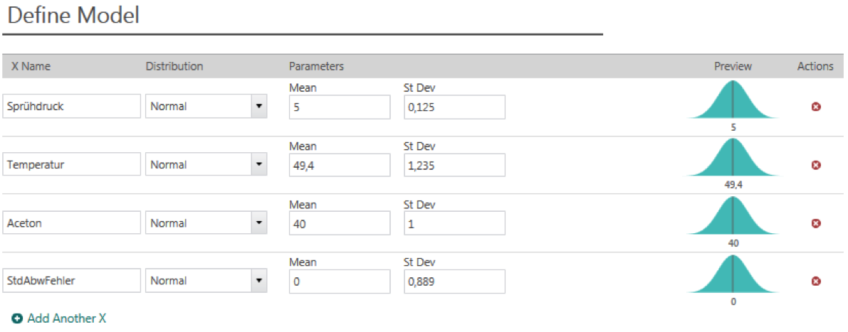Click the Add Another X link
The image size is (848, 332).
(66, 318)
